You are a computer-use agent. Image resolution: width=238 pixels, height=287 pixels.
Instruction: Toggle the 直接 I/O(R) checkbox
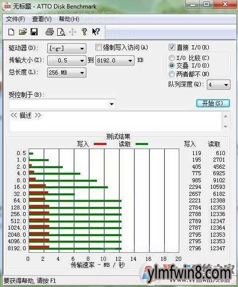(x=172, y=47)
